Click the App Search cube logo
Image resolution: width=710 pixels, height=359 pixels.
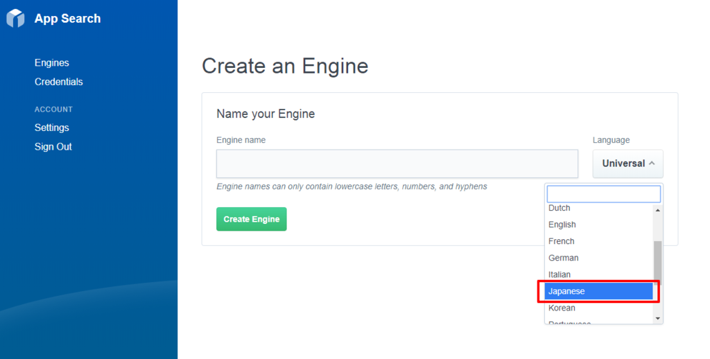[x=15, y=18]
